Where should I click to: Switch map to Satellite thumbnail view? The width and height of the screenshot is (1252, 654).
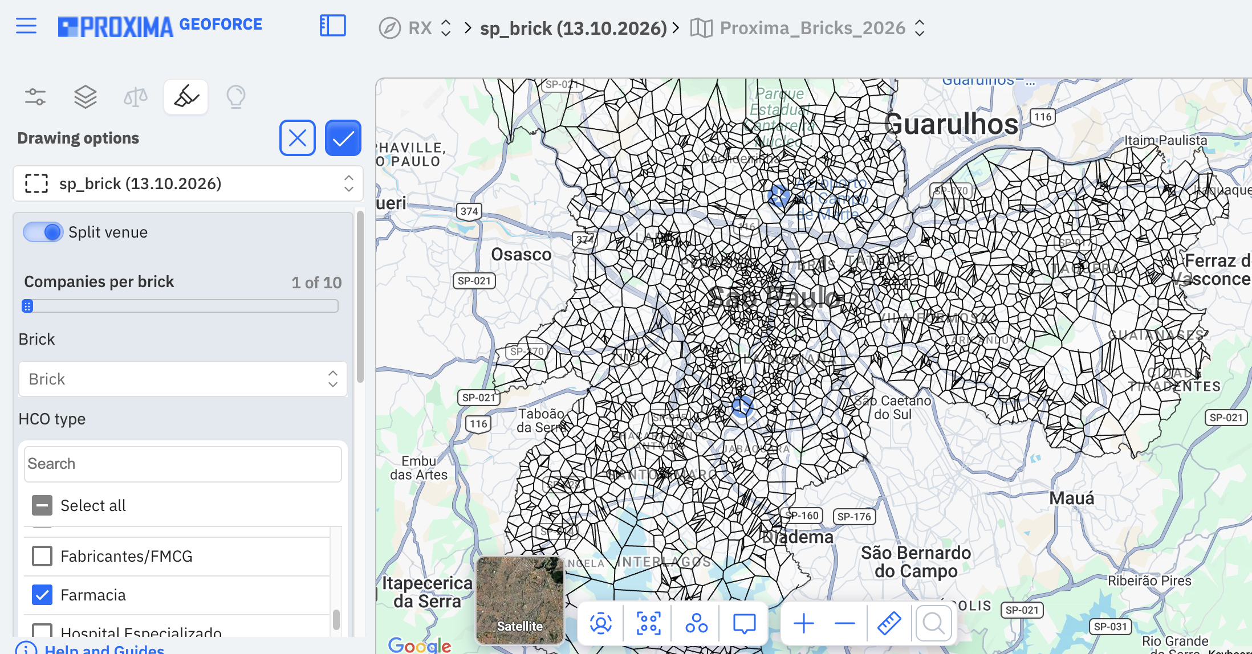point(520,600)
